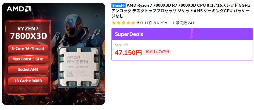This screenshot has width=254, height=110.
Task: Click the 販売数 241 sales count
Action: coord(185,23)
